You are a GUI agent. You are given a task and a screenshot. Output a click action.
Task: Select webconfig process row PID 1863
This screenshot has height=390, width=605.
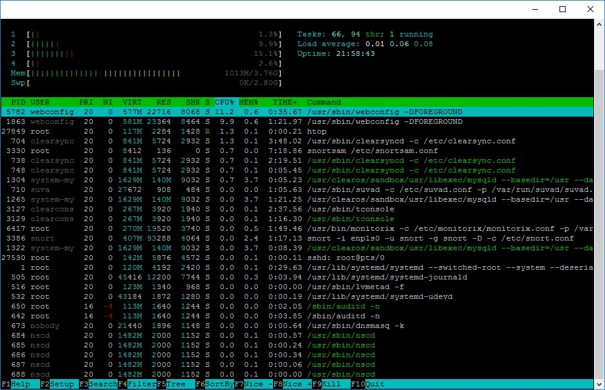point(297,121)
